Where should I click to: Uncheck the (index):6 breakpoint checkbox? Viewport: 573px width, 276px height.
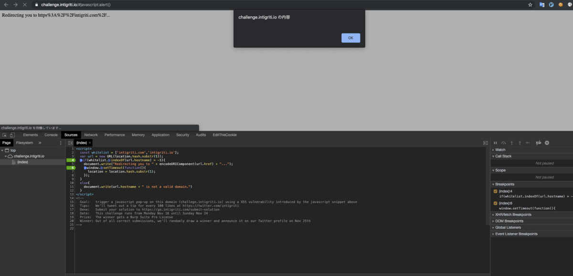point(495,204)
